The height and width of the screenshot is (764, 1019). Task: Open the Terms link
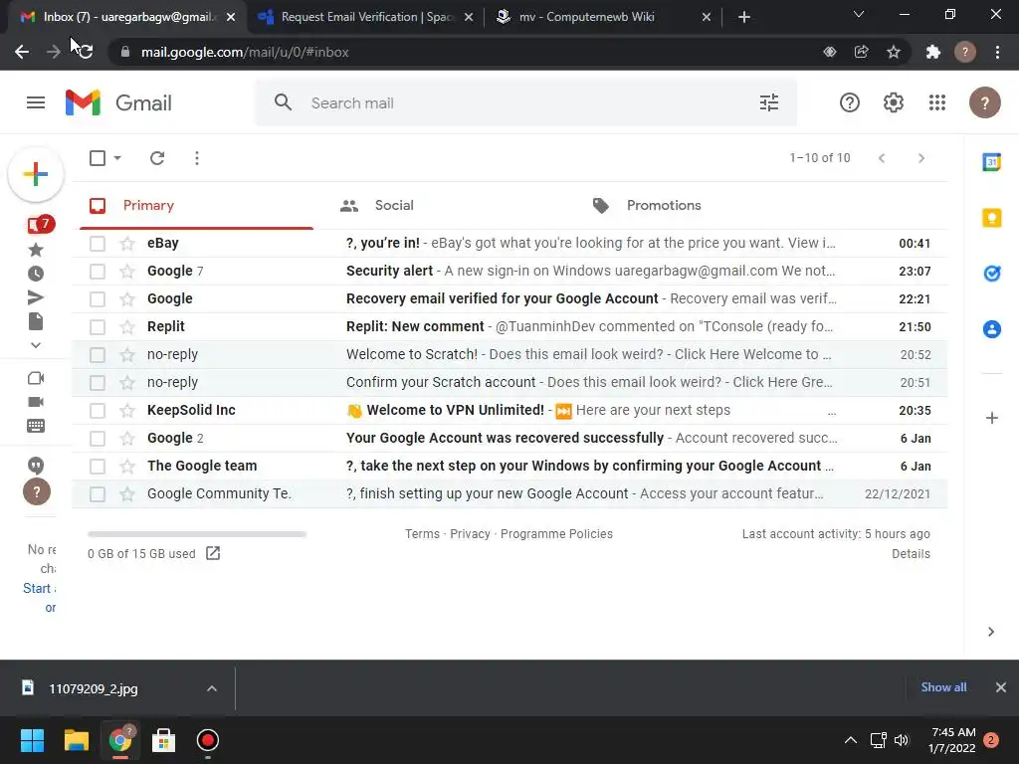click(x=422, y=534)
